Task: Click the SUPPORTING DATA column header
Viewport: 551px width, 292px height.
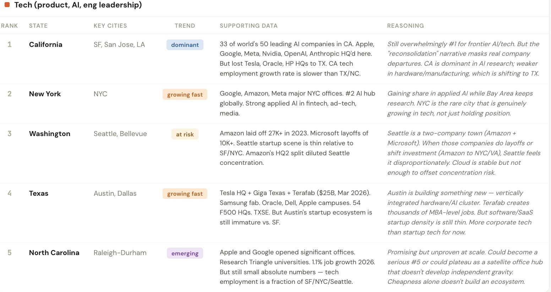Action: (249, 26)
